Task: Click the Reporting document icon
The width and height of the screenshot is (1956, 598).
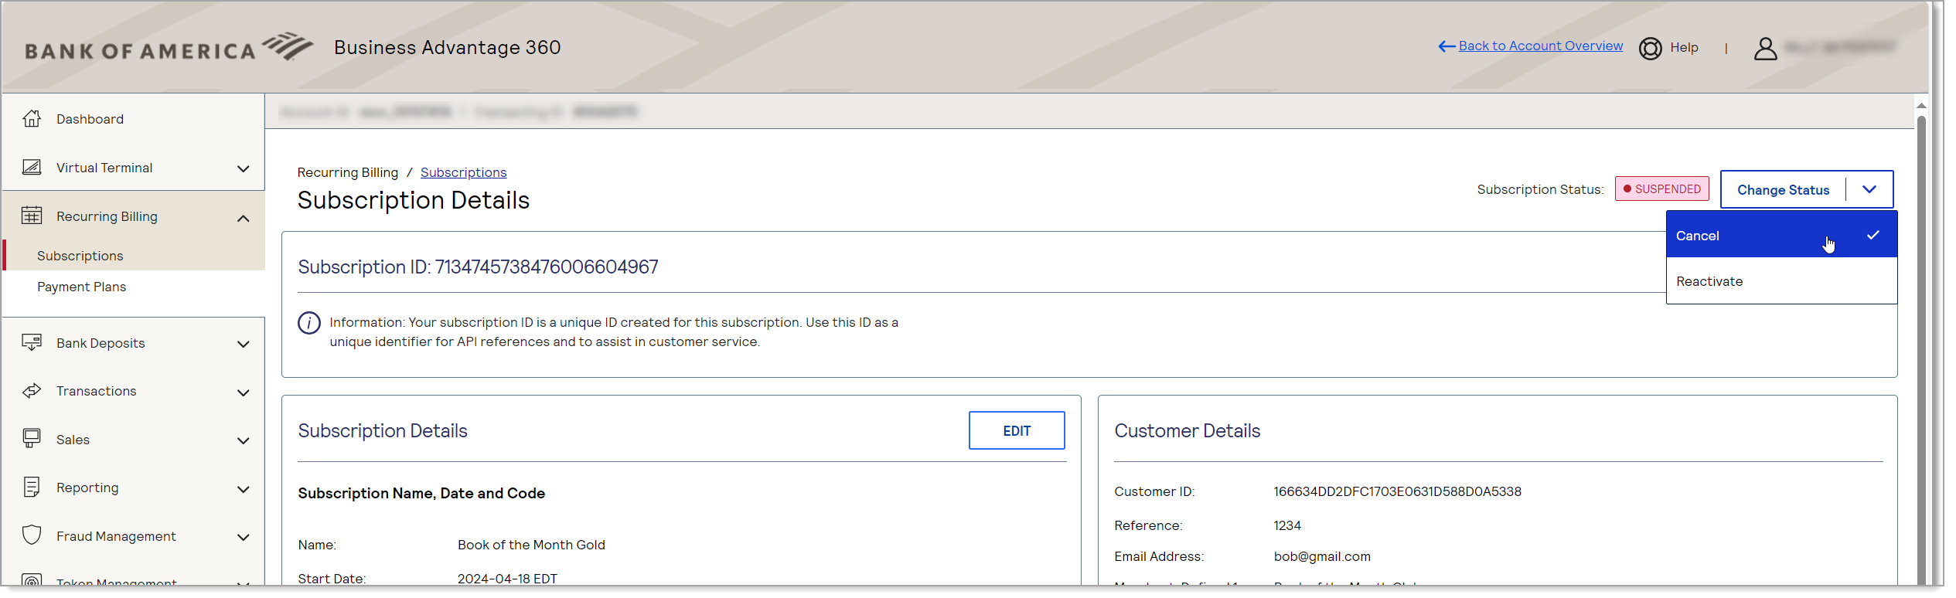Action: pos(32,488)
